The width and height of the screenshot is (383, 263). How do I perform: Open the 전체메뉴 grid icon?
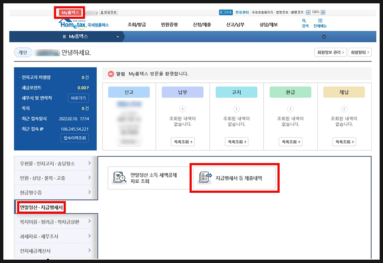click(320, 20)
